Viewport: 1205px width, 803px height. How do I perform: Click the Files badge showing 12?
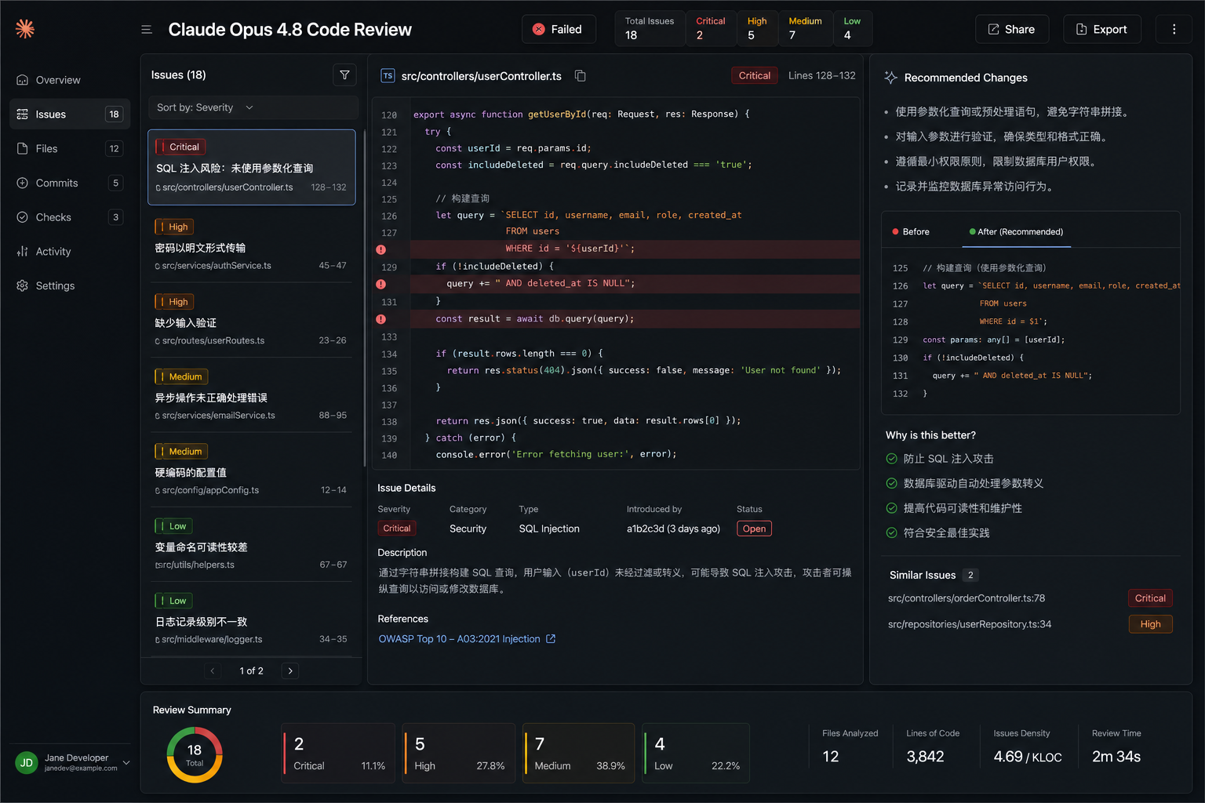(115, 148)
